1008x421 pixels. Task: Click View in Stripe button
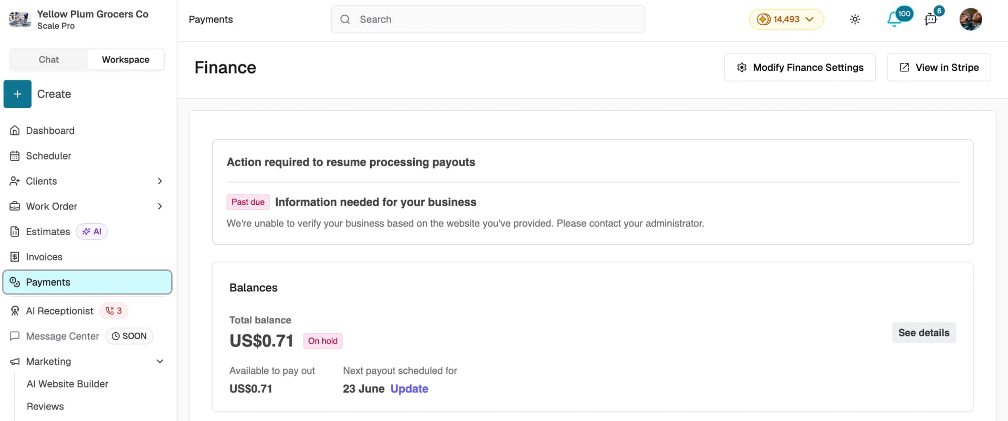click(939, 67)
